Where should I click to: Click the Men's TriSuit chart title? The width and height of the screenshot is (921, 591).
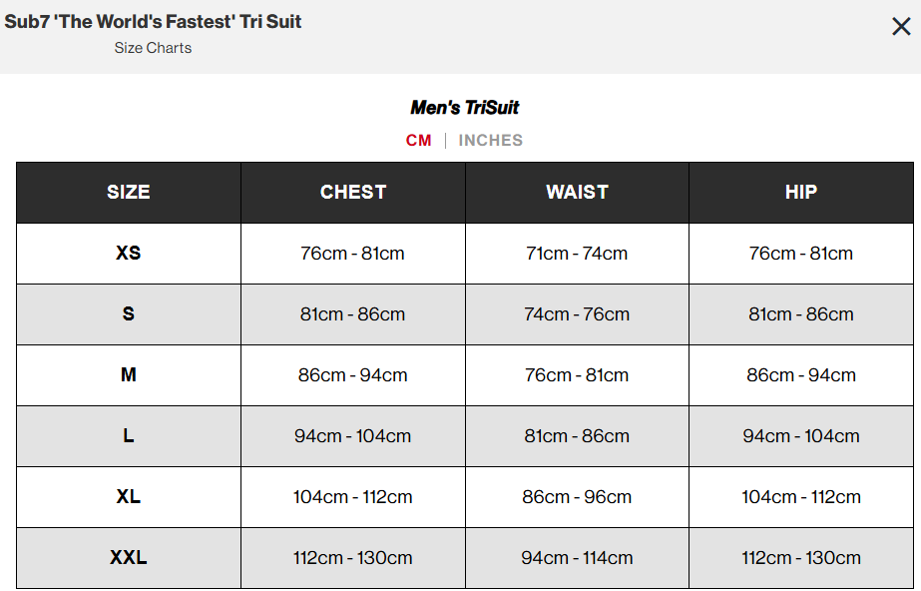[464, 108]
